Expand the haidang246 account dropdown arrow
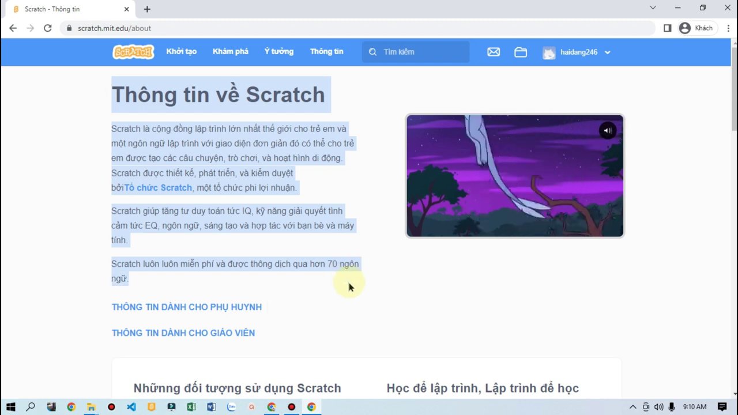The height and width of the screenshot is (415, 738). (x=608, y=52)
